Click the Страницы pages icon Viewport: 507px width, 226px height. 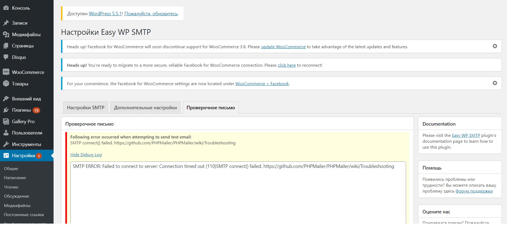(x=6, y=46)
